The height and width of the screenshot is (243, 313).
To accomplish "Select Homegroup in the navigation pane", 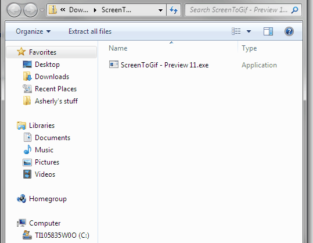I will [x=48, y=199].
